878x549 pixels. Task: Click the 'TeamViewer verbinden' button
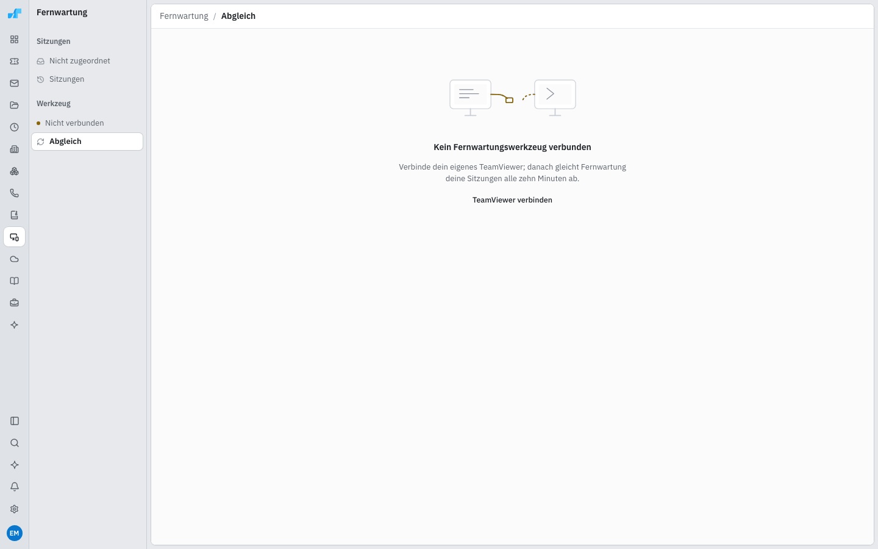(512, 200)
